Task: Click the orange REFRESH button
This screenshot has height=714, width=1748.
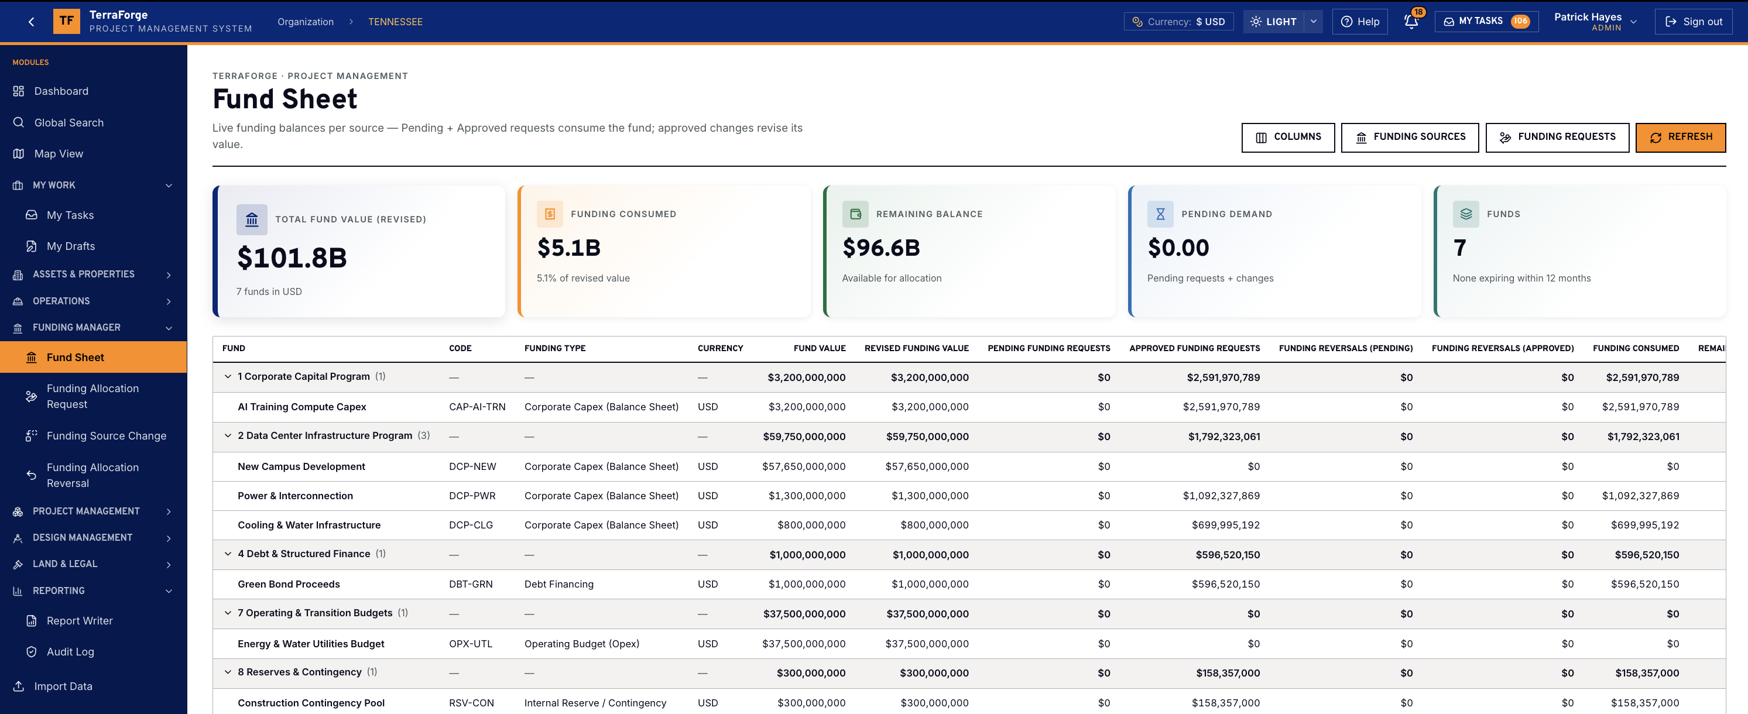Action: click(1680, 137)
